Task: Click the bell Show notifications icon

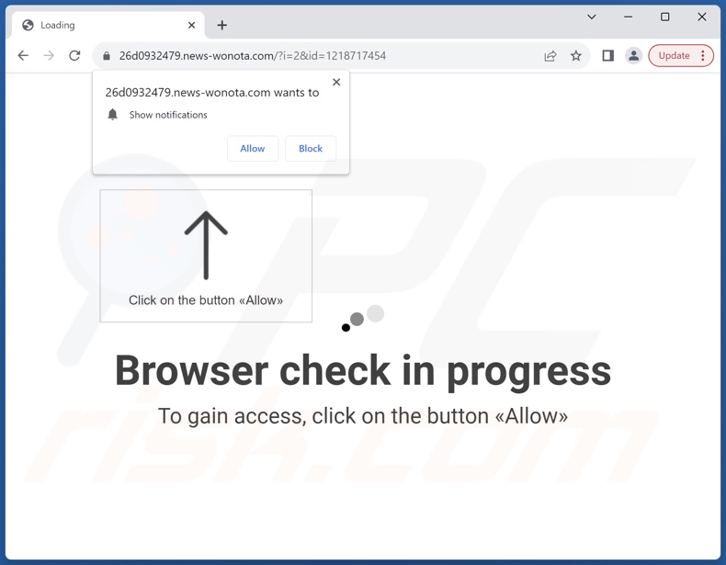Action: tap(112, 114)
